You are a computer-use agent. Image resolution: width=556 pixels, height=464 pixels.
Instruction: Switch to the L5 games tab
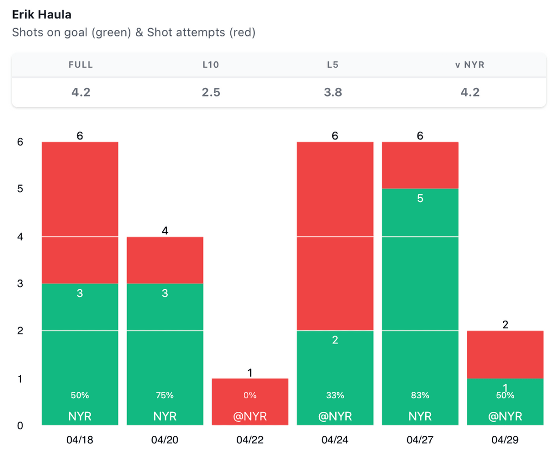coord(333,65)
